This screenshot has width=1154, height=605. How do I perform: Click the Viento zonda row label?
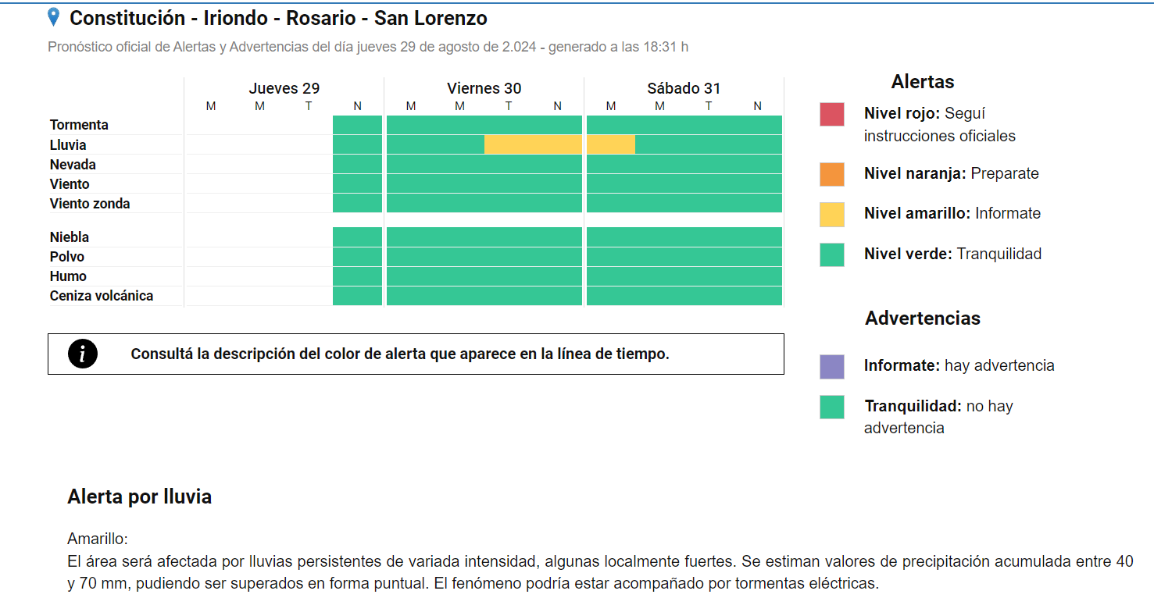point(90,204)
